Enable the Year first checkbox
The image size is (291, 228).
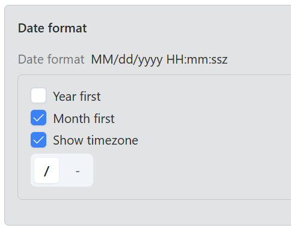38,95
